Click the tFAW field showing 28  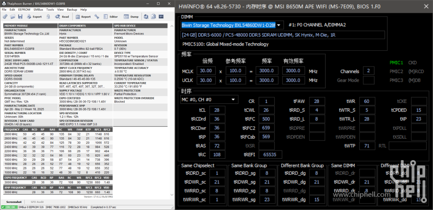pyautogui.click(x=317, y=101)
